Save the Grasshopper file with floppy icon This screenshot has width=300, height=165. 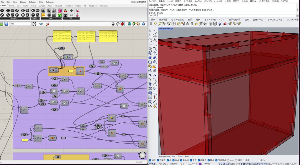point(6,24)
